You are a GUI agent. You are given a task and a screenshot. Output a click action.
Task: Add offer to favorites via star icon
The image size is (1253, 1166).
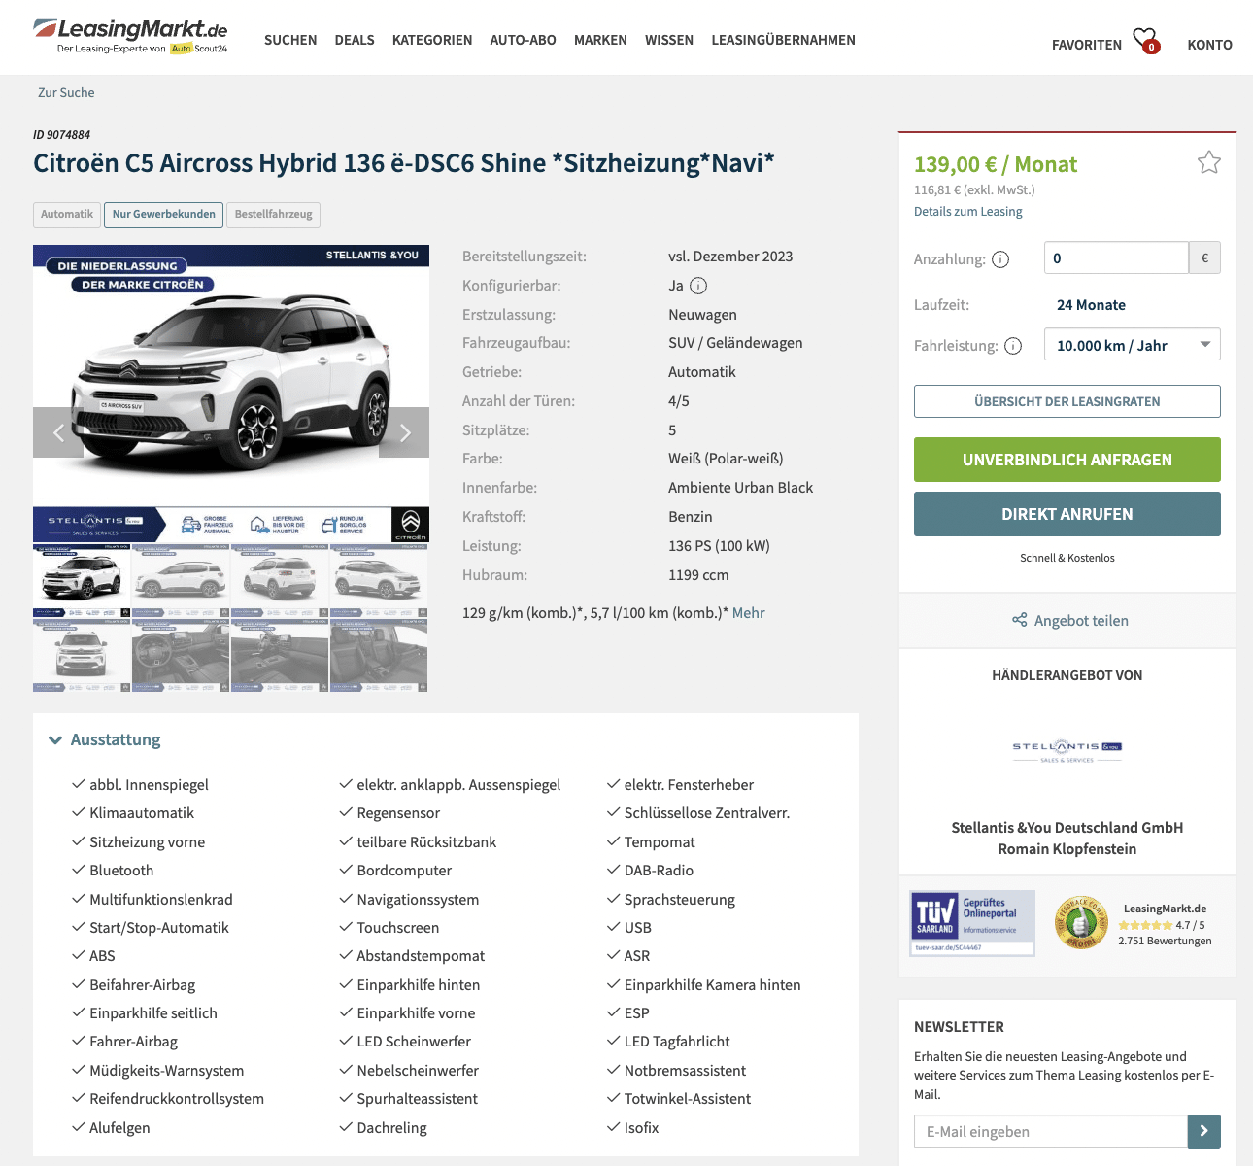click(x=1208, y=162)
